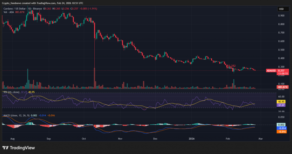292x154 pixels.
Task: Click the 0.500 price axis label
Action: coord(281,50)
